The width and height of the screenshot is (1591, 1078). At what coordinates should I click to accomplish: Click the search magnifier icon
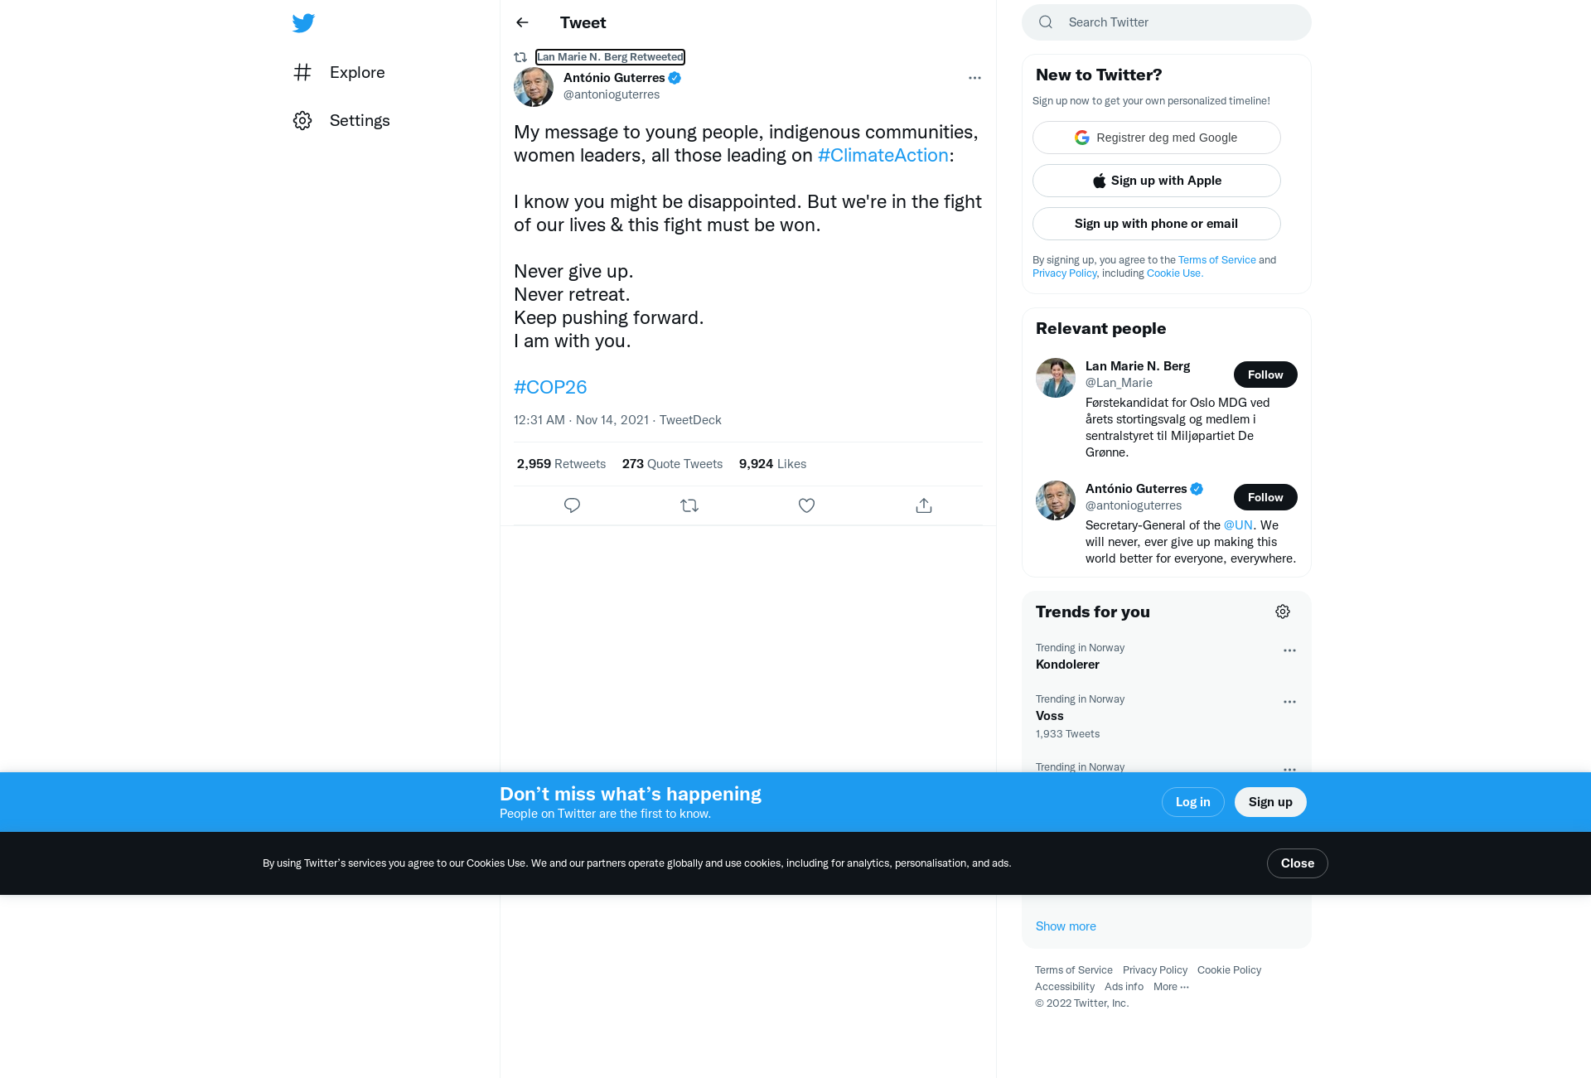coord(1046,22)
